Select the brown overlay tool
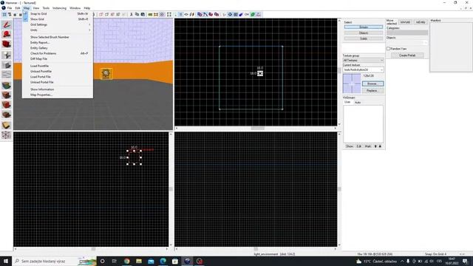This screenshot has width=473, height=266. [x=7, y=115]
